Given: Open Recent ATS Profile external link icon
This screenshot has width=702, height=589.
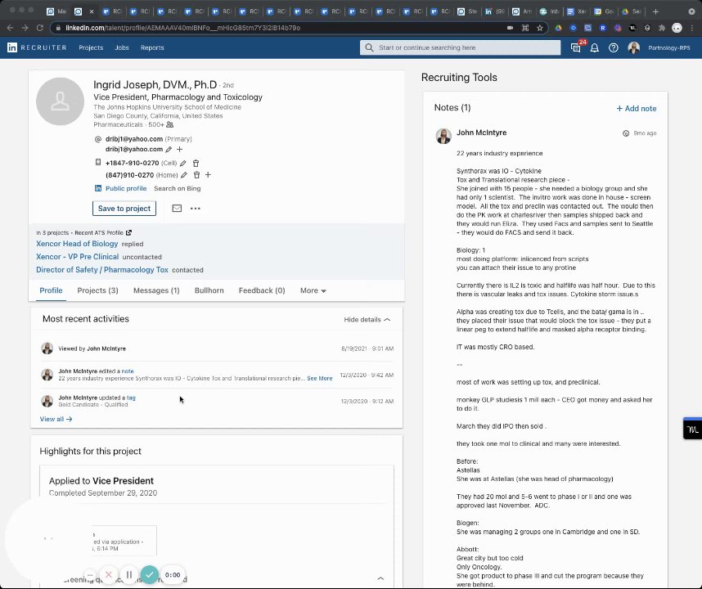Looking at the screenshot, I should tap(129, 232).
